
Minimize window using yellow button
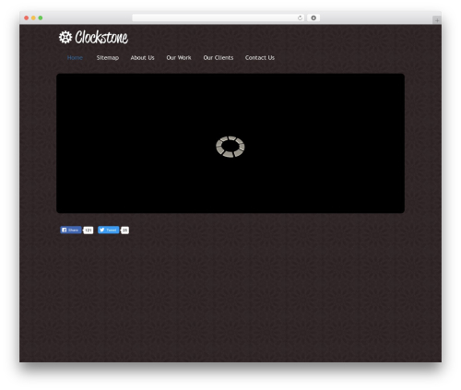tap(33, 18)
